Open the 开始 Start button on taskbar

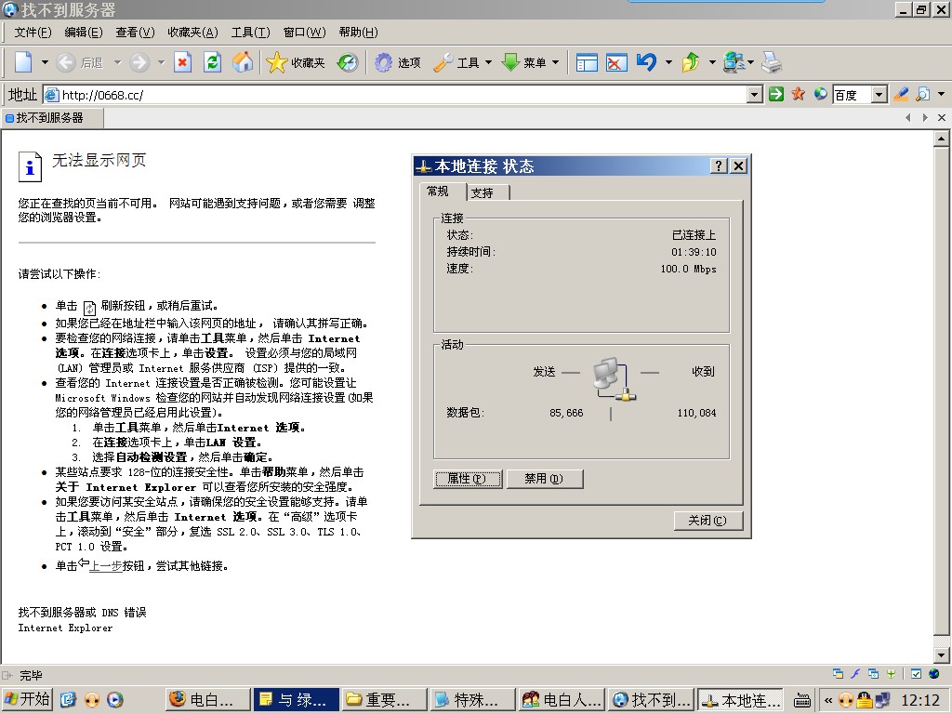(27, 699)
